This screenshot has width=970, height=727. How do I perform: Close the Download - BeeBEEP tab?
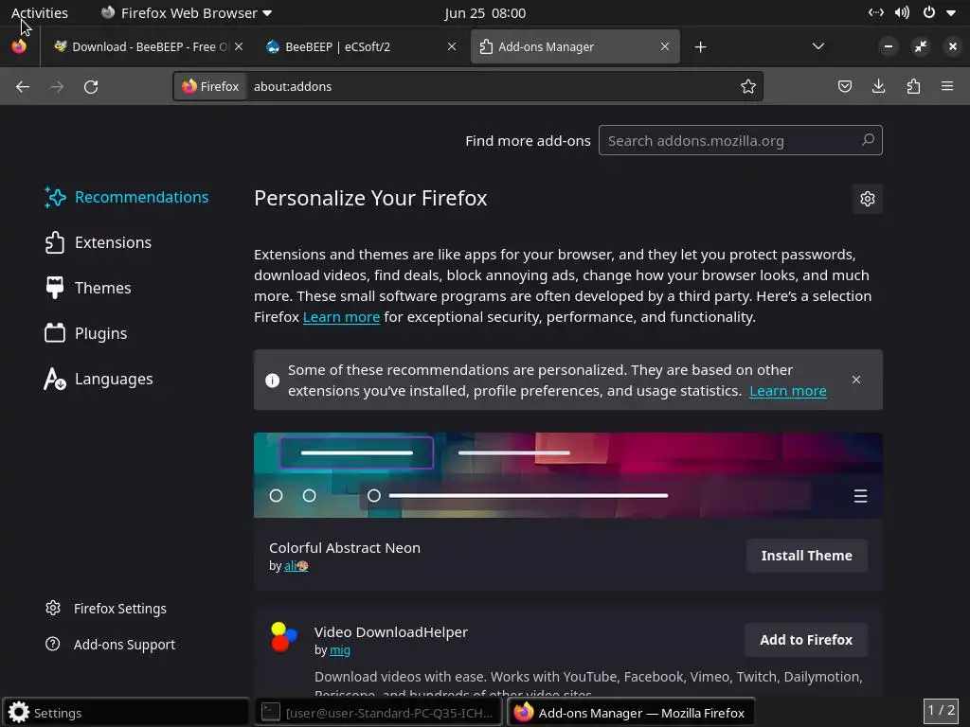[239, 46]
